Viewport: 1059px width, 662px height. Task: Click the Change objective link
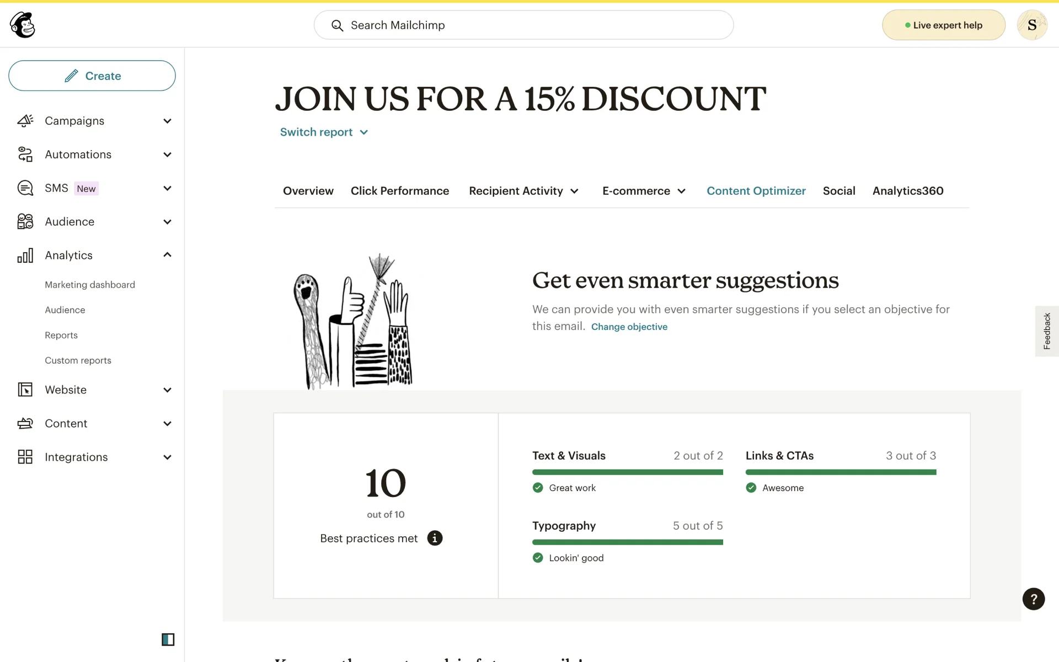[629, 327]
